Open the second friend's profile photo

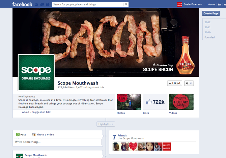click(125, 147)
